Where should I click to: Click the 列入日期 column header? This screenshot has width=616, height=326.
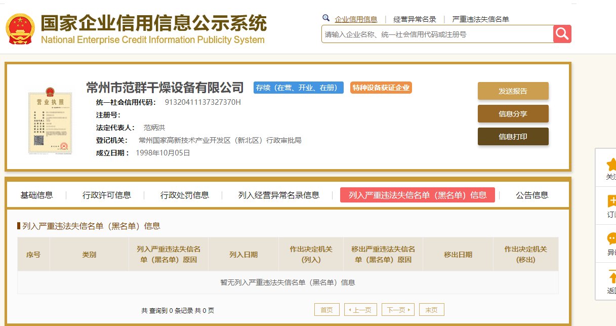[243, 255]
